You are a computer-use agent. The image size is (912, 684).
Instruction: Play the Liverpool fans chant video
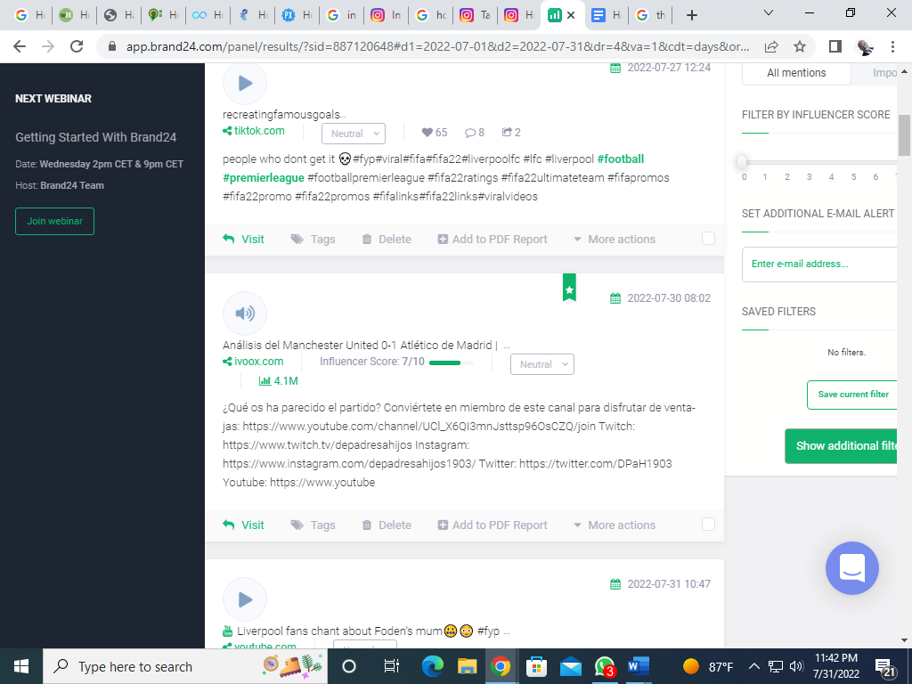tap(245, 599)
